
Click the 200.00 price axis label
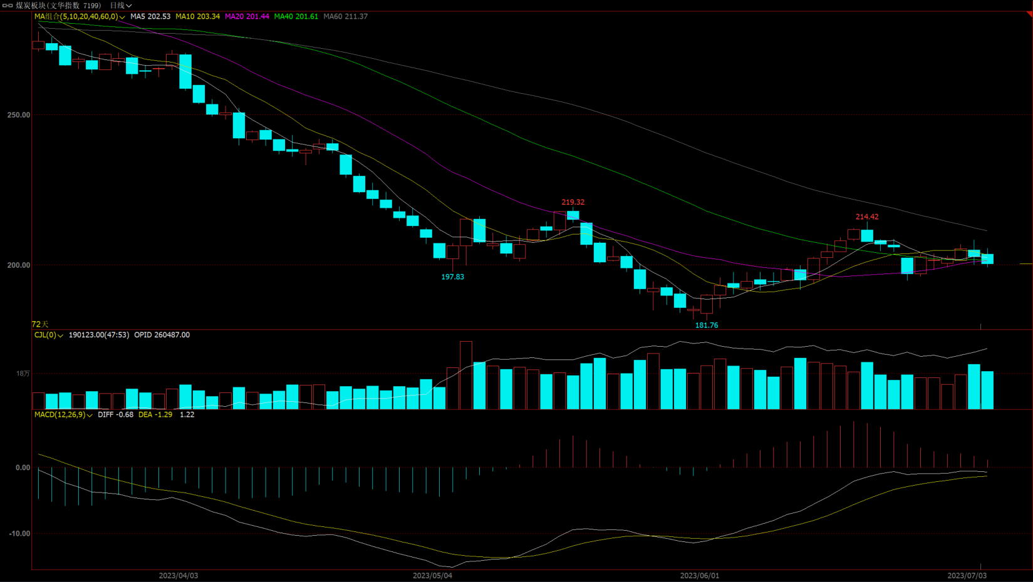tap(19, 265)
